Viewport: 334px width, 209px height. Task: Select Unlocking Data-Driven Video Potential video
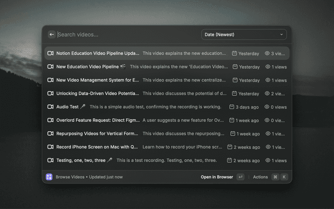click(98, 94)
